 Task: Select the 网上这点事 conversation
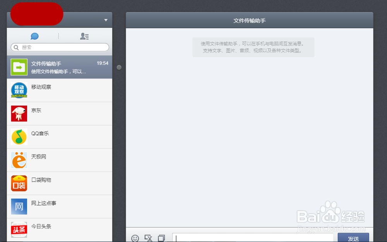click(x=59, y=206)
